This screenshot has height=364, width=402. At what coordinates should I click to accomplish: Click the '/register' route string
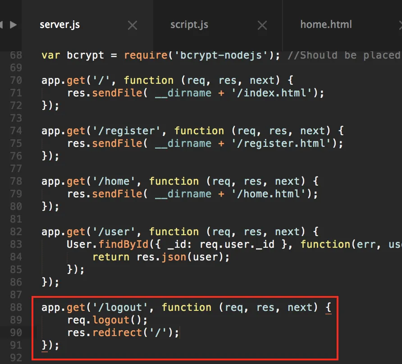[126, 131]
